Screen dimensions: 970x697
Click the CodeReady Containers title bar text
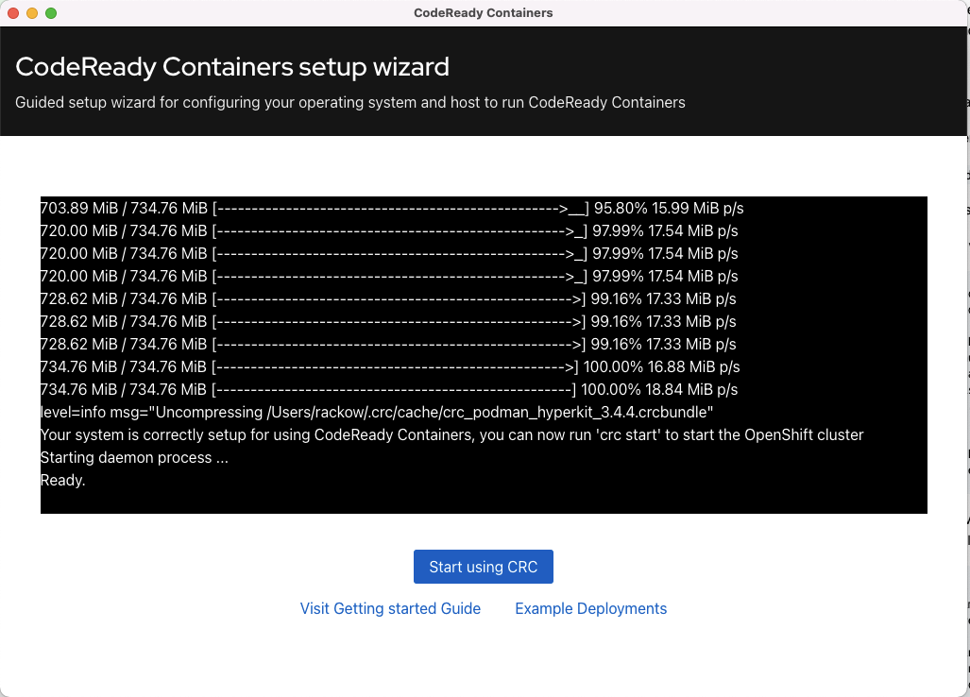click(484, 13)
